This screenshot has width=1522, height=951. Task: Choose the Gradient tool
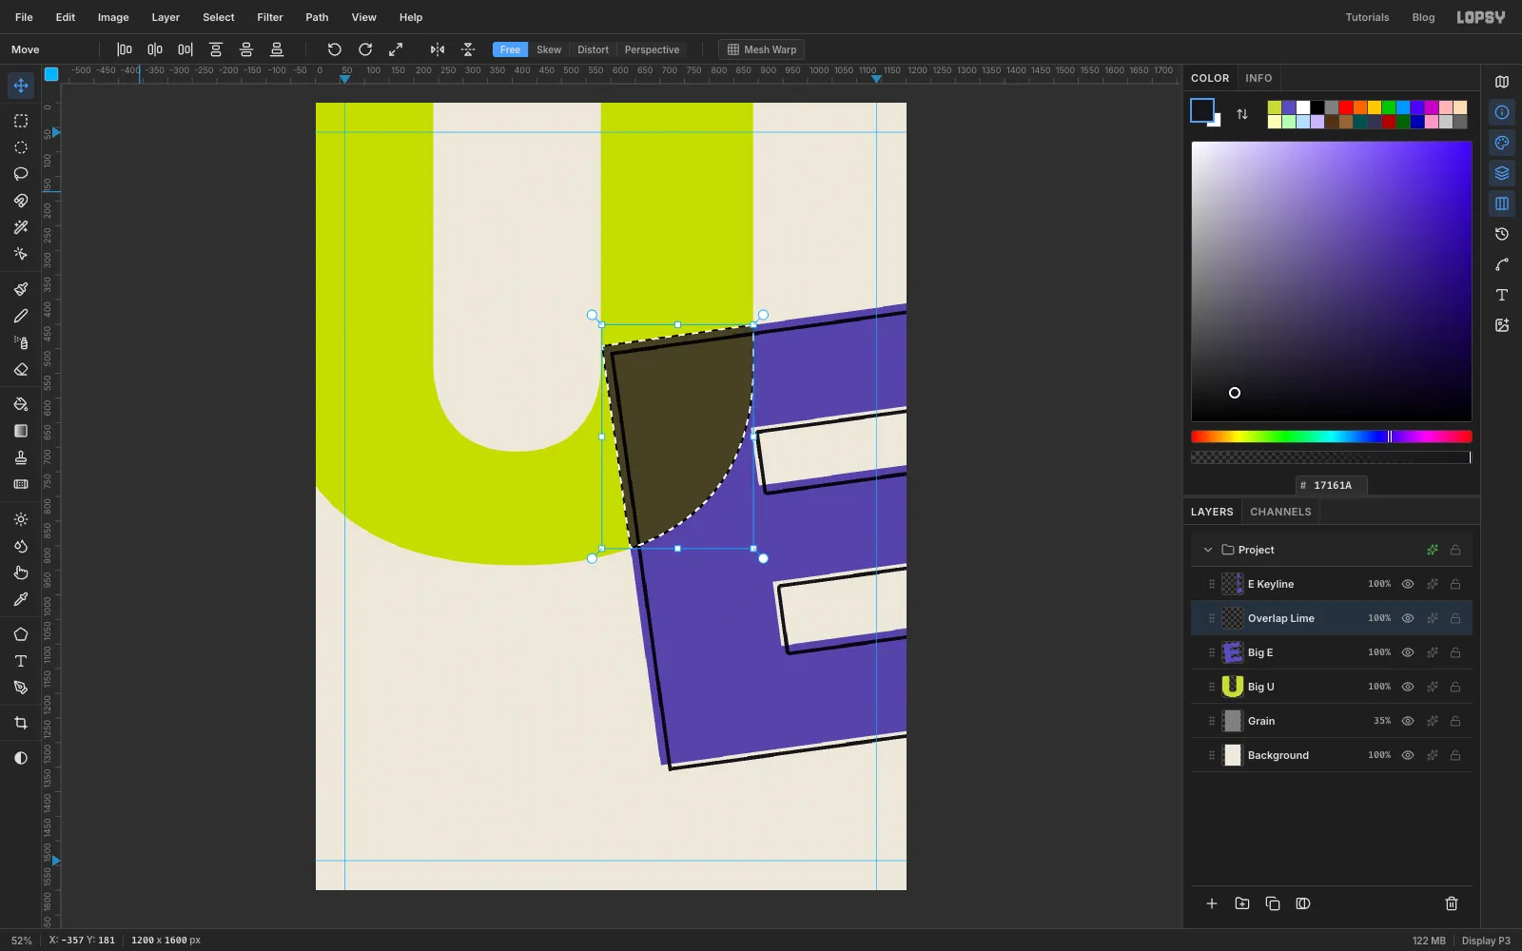tap(21, 431)
